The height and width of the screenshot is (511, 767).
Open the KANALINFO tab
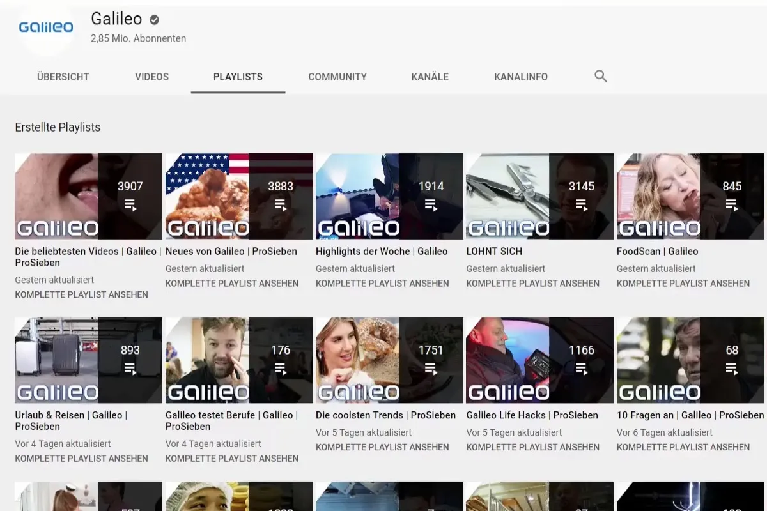click(521, 77)
